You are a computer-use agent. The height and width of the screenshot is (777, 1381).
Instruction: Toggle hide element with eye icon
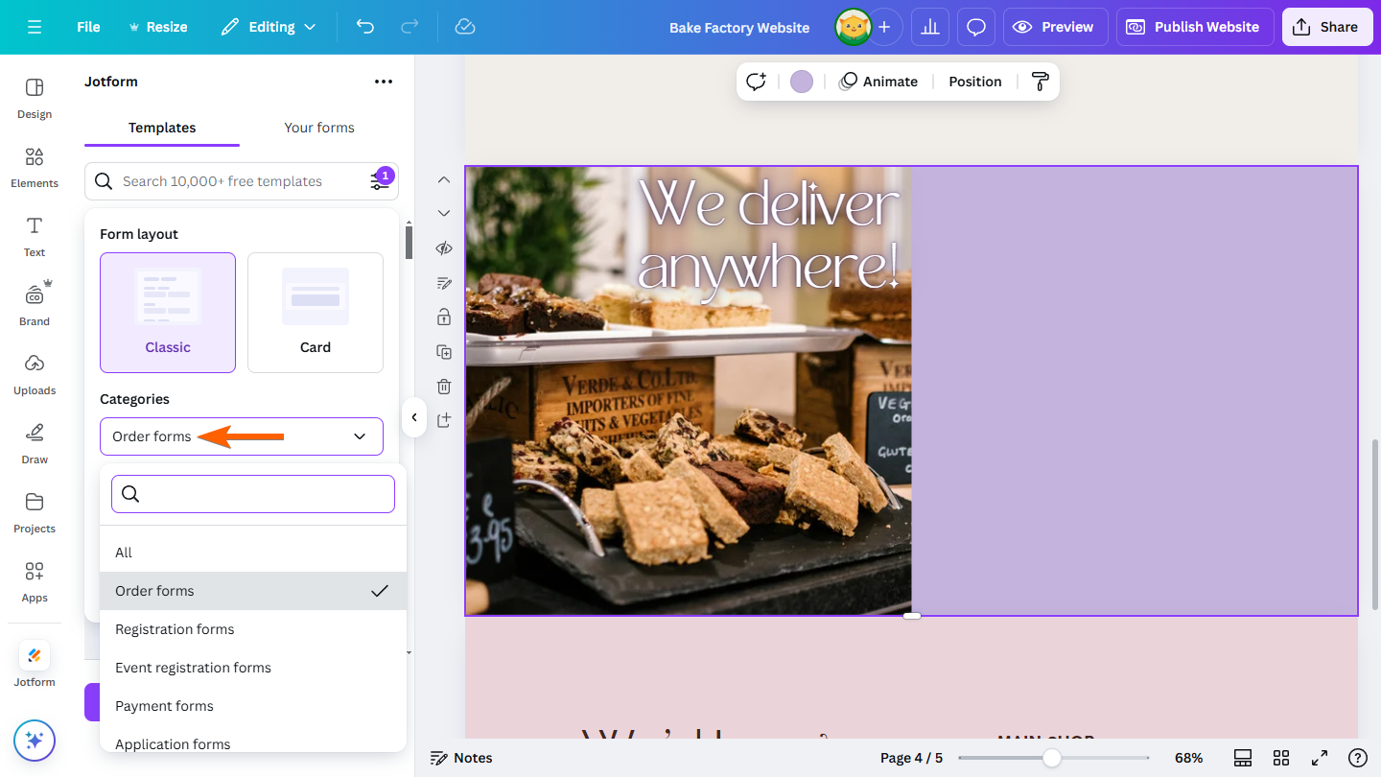443,247
